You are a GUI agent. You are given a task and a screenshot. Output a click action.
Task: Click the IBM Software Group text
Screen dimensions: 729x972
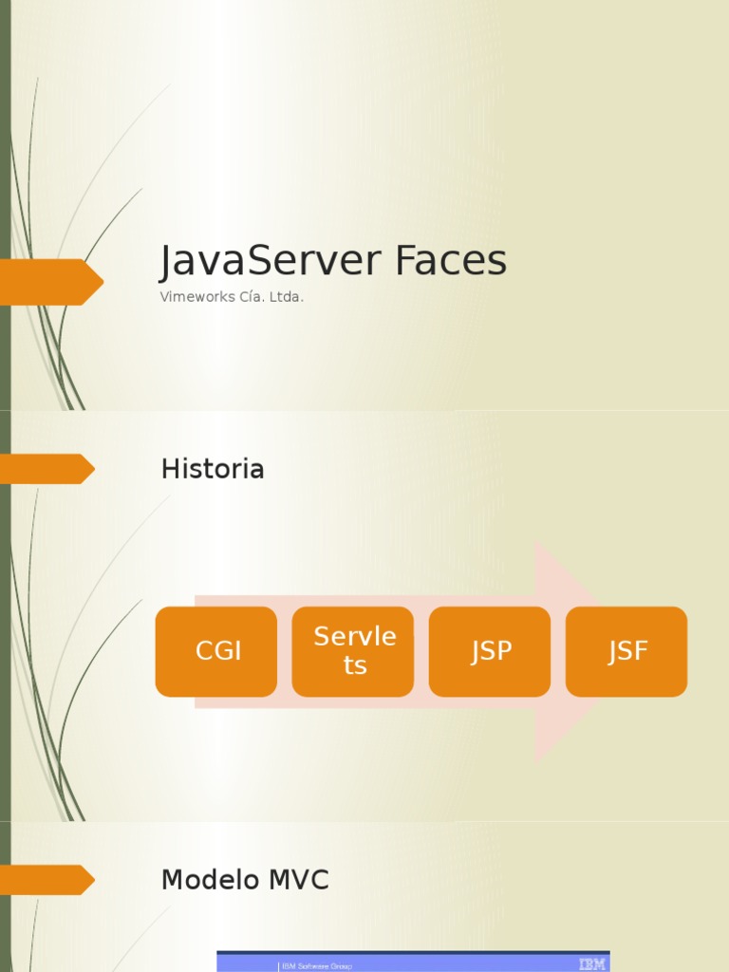point(317,965)
